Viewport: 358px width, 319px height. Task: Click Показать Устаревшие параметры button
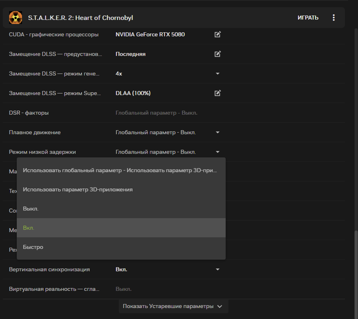[x=173, y=306]
